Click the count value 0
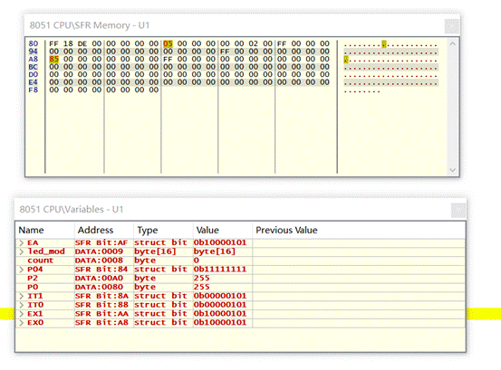 197,261
